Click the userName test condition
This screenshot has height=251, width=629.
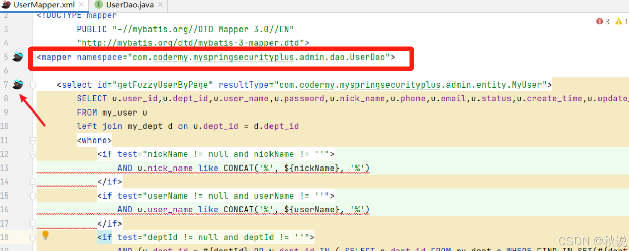point(235,196)
